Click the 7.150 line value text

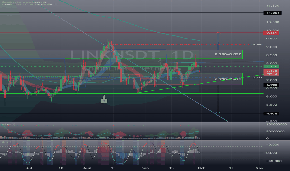257,77
